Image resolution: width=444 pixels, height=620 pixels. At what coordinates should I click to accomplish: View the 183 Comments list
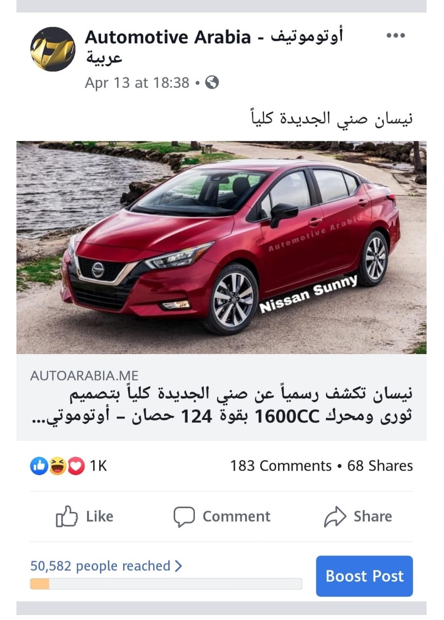point(281,466)
